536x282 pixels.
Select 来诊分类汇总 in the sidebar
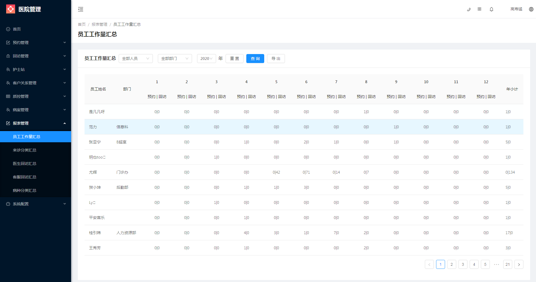click(x=36, y=150)
